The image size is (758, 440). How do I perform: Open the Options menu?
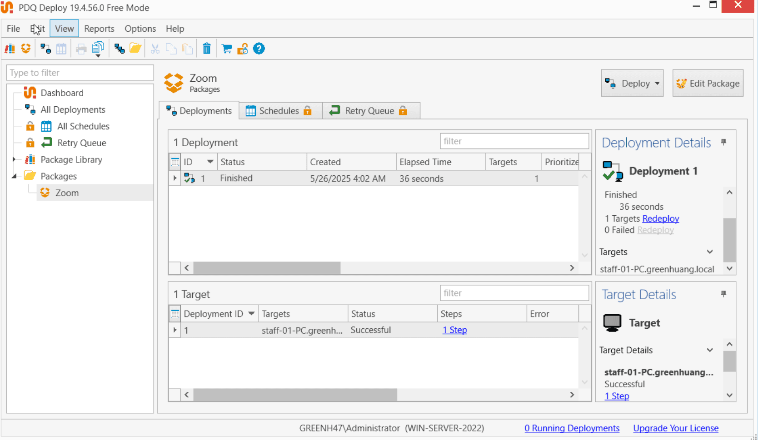(x=140, y=29)
